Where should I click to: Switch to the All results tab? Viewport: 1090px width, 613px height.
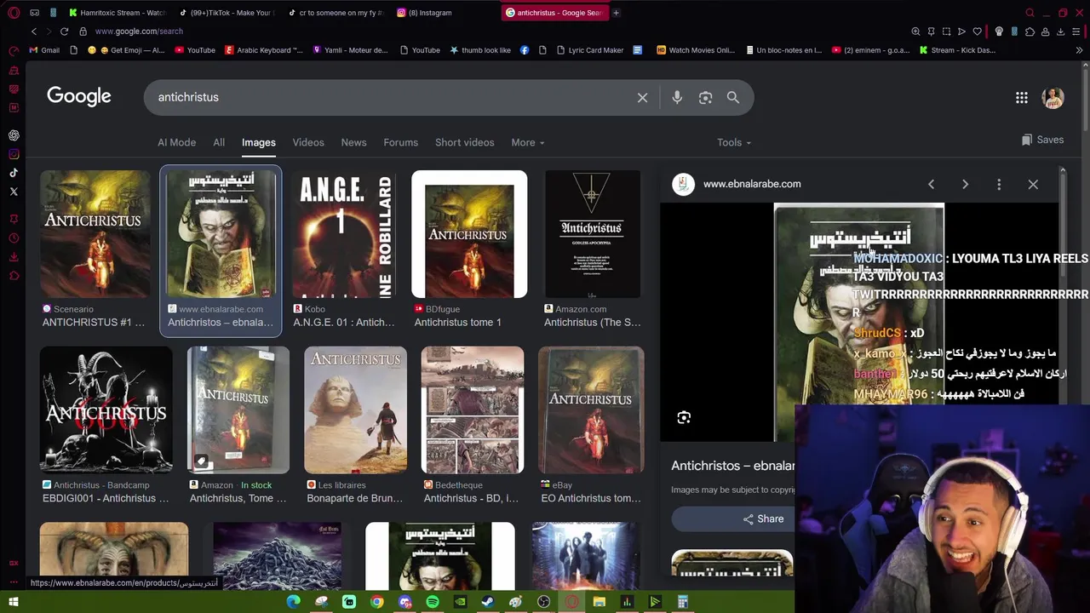coord(219,142)
